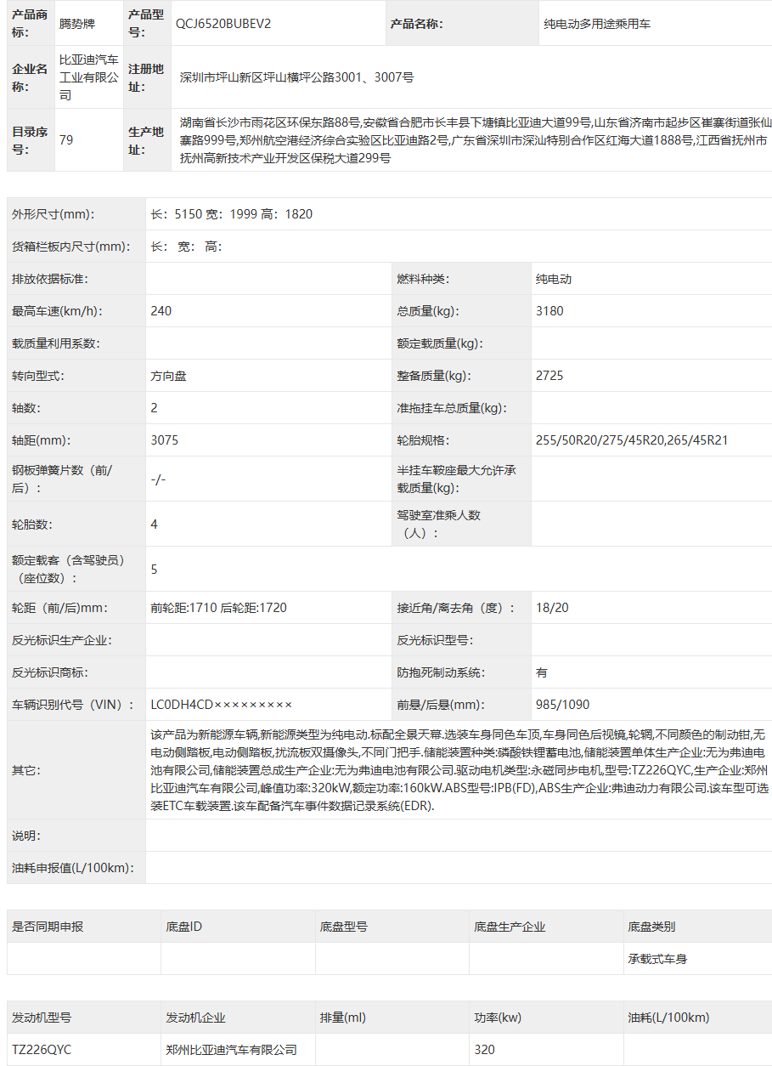Viewport: 772px width, 1066px height.
Task: Click the 轮胎规格 label
Action: click(x=423, y=440)
